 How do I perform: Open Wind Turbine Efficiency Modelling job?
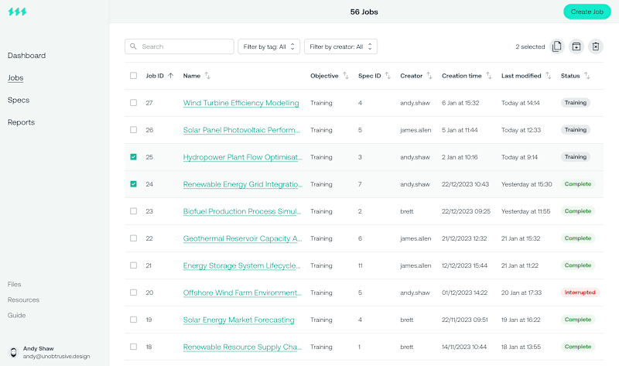(x=241, y=103)
